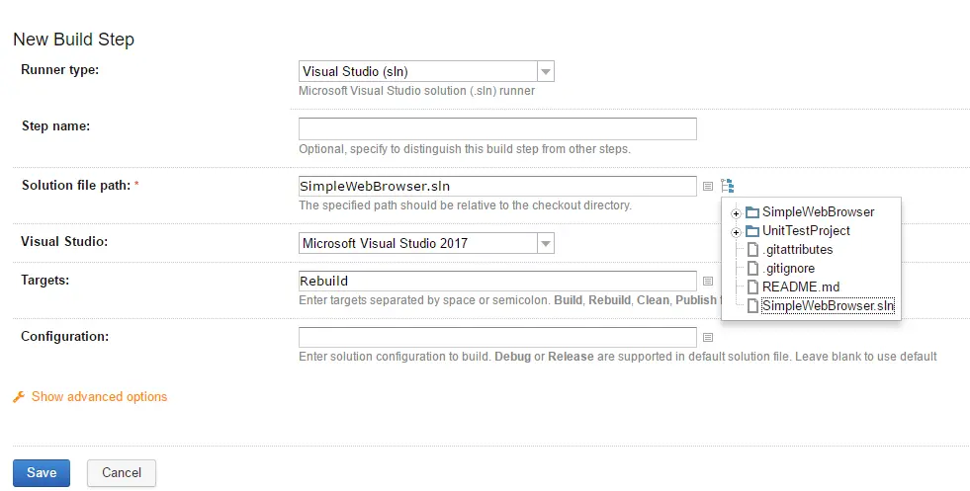
Task: Choose SimpleWebBrowser.sln in the file tree
Action: click(x=828, y=305)
